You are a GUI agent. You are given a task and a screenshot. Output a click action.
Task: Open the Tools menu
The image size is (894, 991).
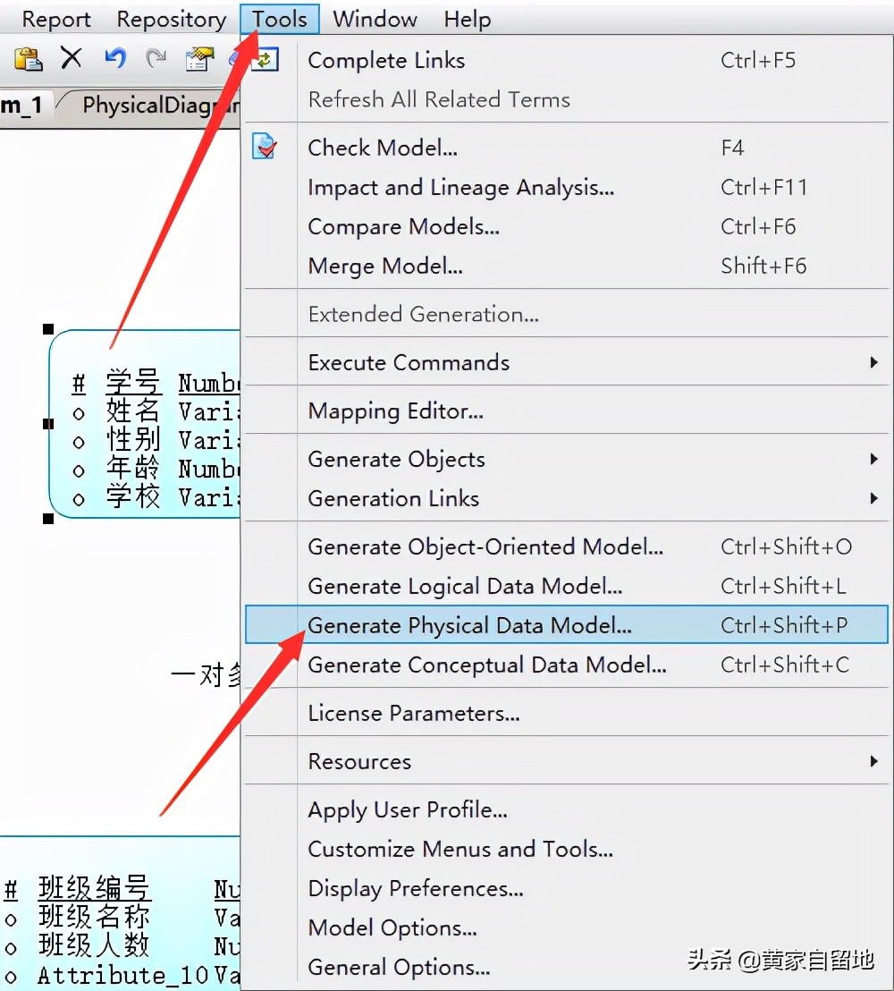click(x=279, y=18)
